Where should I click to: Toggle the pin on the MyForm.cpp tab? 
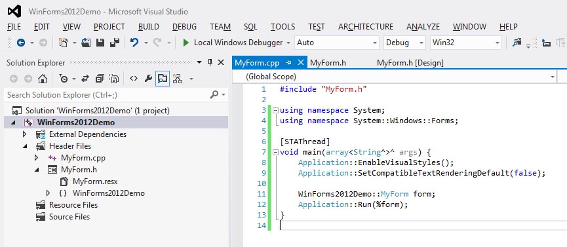(x=288, y=63)
